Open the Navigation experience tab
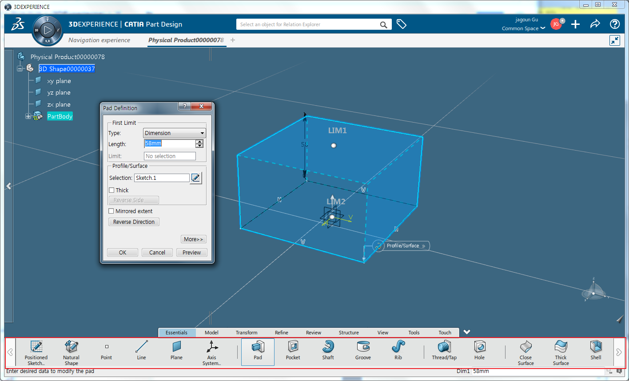The height and width of the screenshot is (381, 629). tap(100, 40)
